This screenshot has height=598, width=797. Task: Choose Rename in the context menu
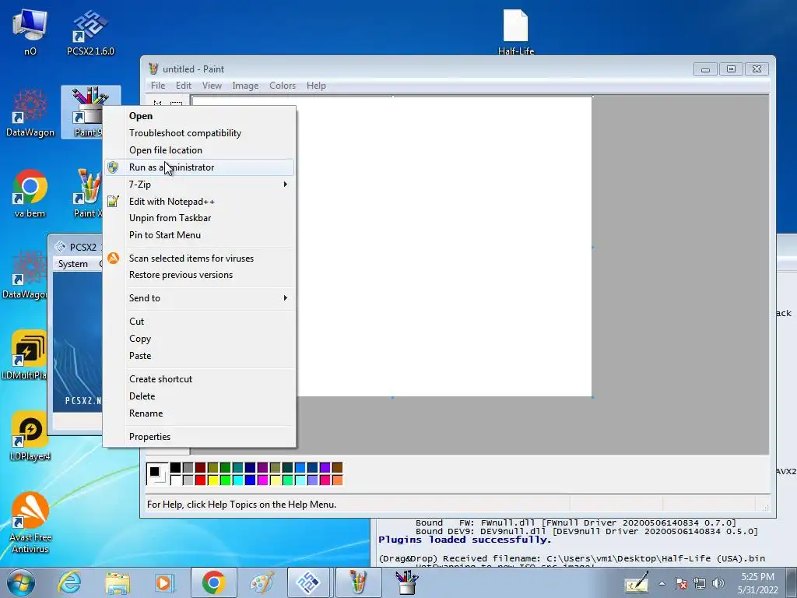(199, 413)
